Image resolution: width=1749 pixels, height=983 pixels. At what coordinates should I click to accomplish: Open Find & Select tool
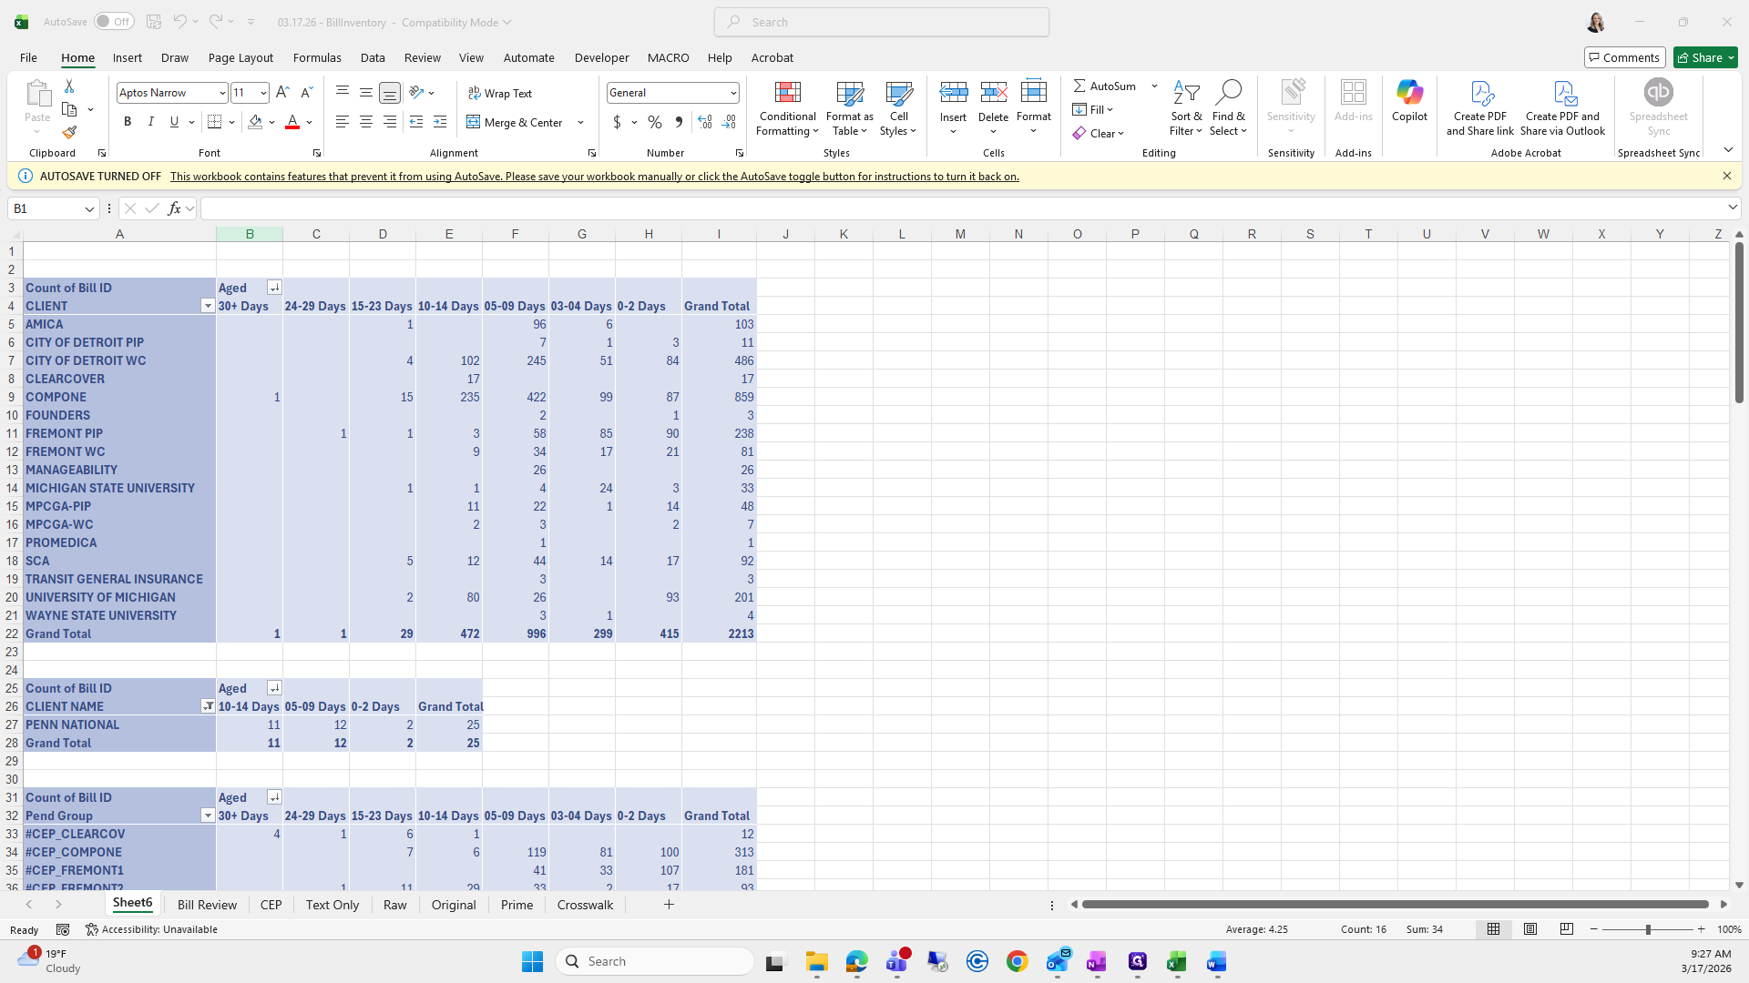(x=1228, y=108)
